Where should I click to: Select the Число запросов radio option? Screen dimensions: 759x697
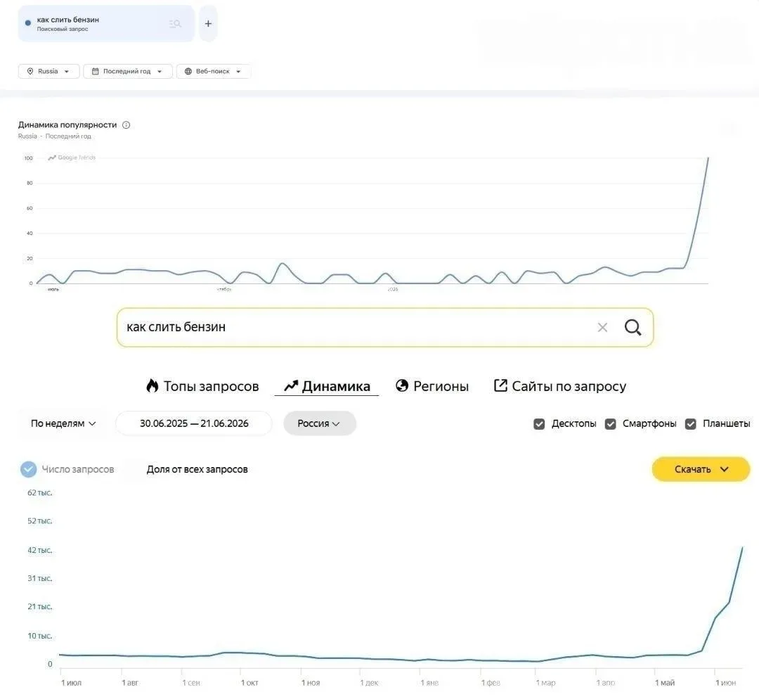click(x=29, y=469)
